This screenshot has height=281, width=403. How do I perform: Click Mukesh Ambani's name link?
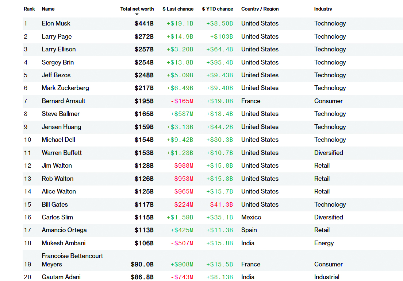64,243
